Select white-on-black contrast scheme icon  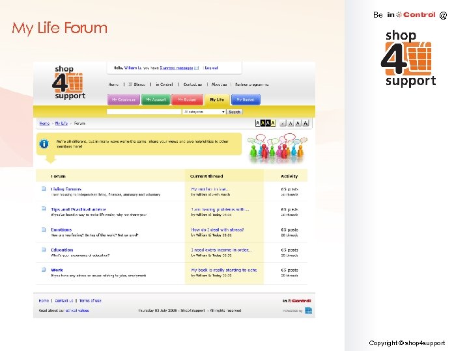[x=268, y=123]
